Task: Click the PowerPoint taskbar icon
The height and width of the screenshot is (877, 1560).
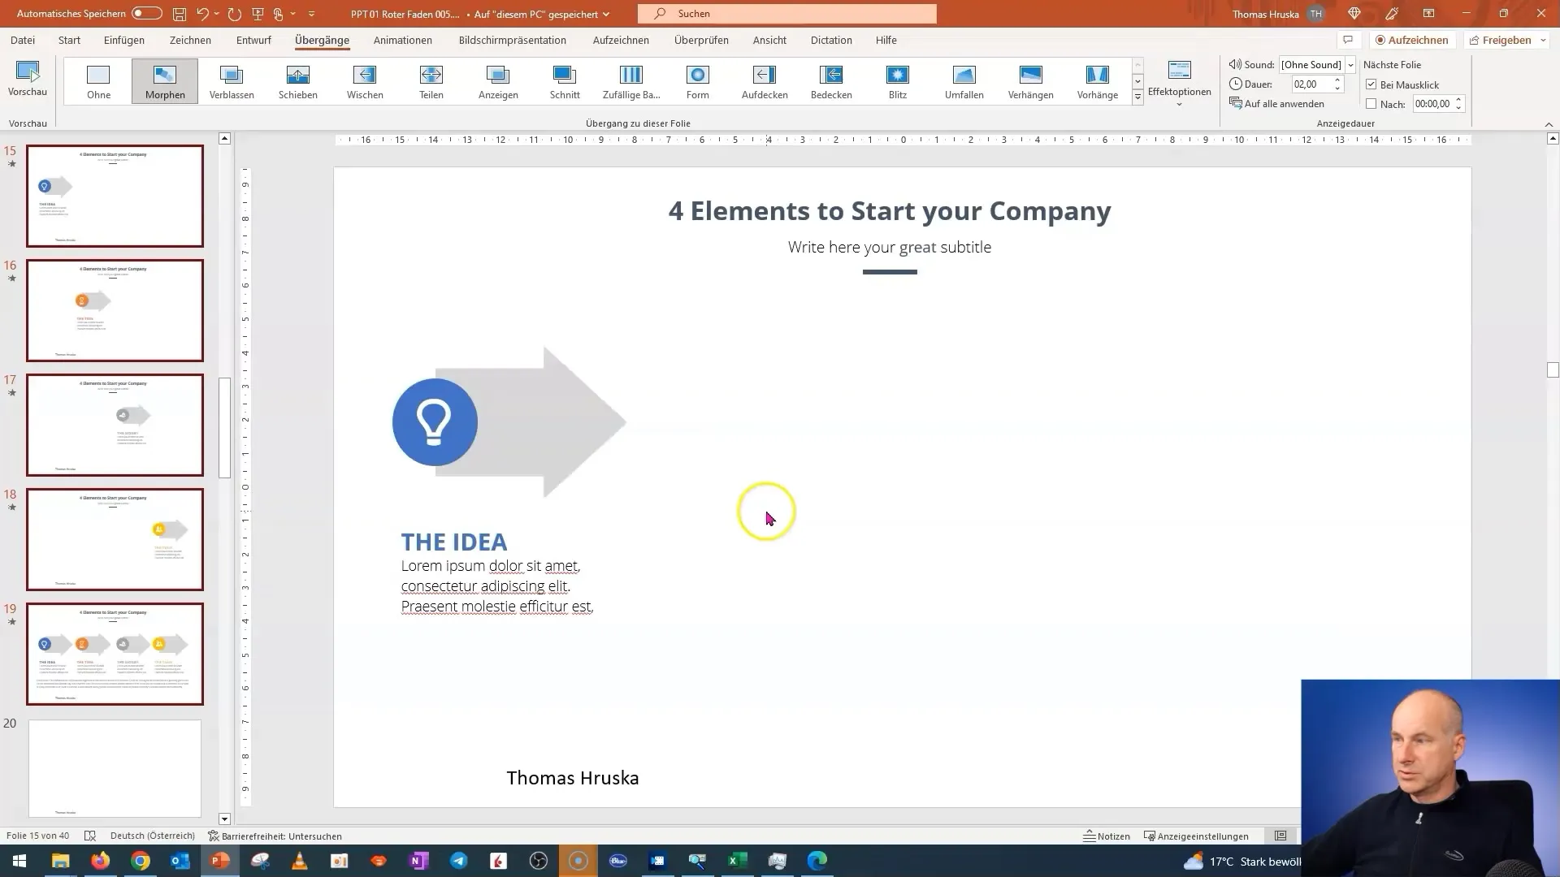Action: click(x=219, y=861)
